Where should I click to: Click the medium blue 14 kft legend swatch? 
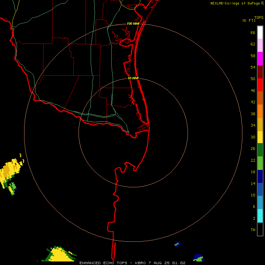[x=260, y=189]
